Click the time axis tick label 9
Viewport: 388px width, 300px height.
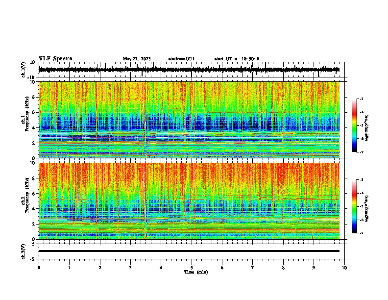314,268
